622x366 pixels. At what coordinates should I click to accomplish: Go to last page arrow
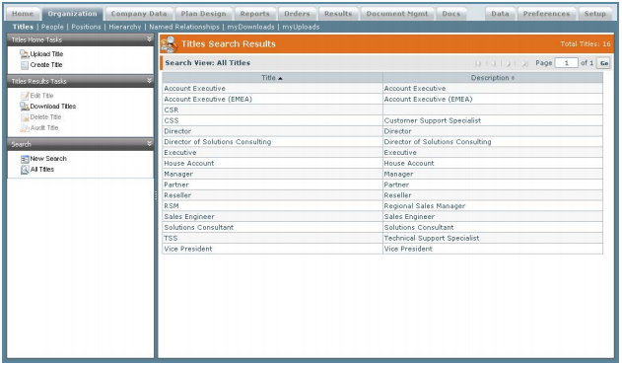[524, 63]
